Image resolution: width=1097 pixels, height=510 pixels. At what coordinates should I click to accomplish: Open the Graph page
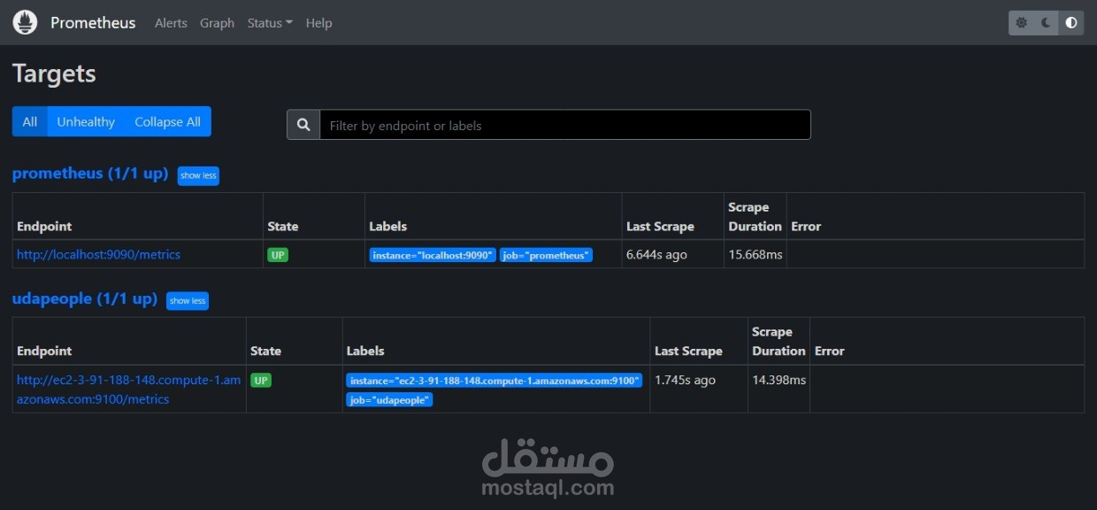point(217,23)
